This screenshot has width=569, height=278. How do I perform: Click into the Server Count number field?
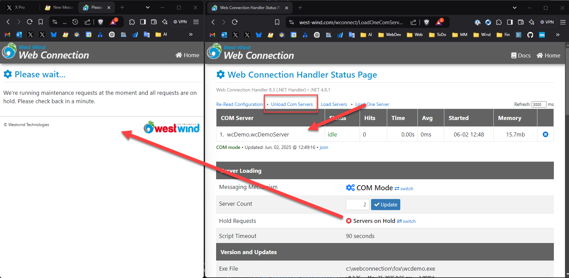358,204
